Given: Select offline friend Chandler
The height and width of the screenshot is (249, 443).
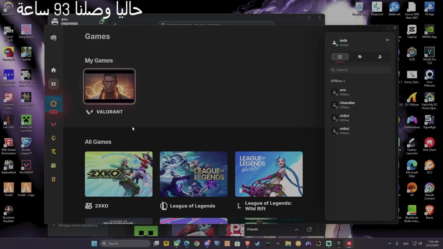Looking at the screenshot, I should click(360, 105).
